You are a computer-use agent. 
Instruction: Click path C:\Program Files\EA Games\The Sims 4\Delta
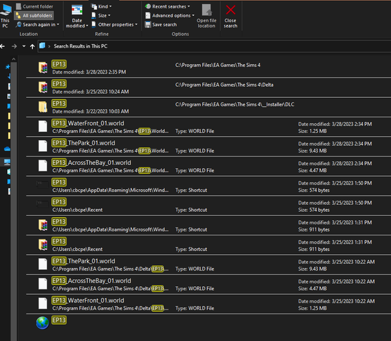(224, 85)
